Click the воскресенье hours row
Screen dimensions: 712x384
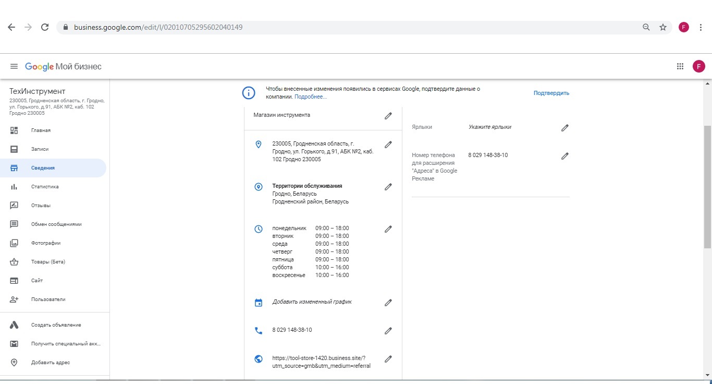coord(311,275)
